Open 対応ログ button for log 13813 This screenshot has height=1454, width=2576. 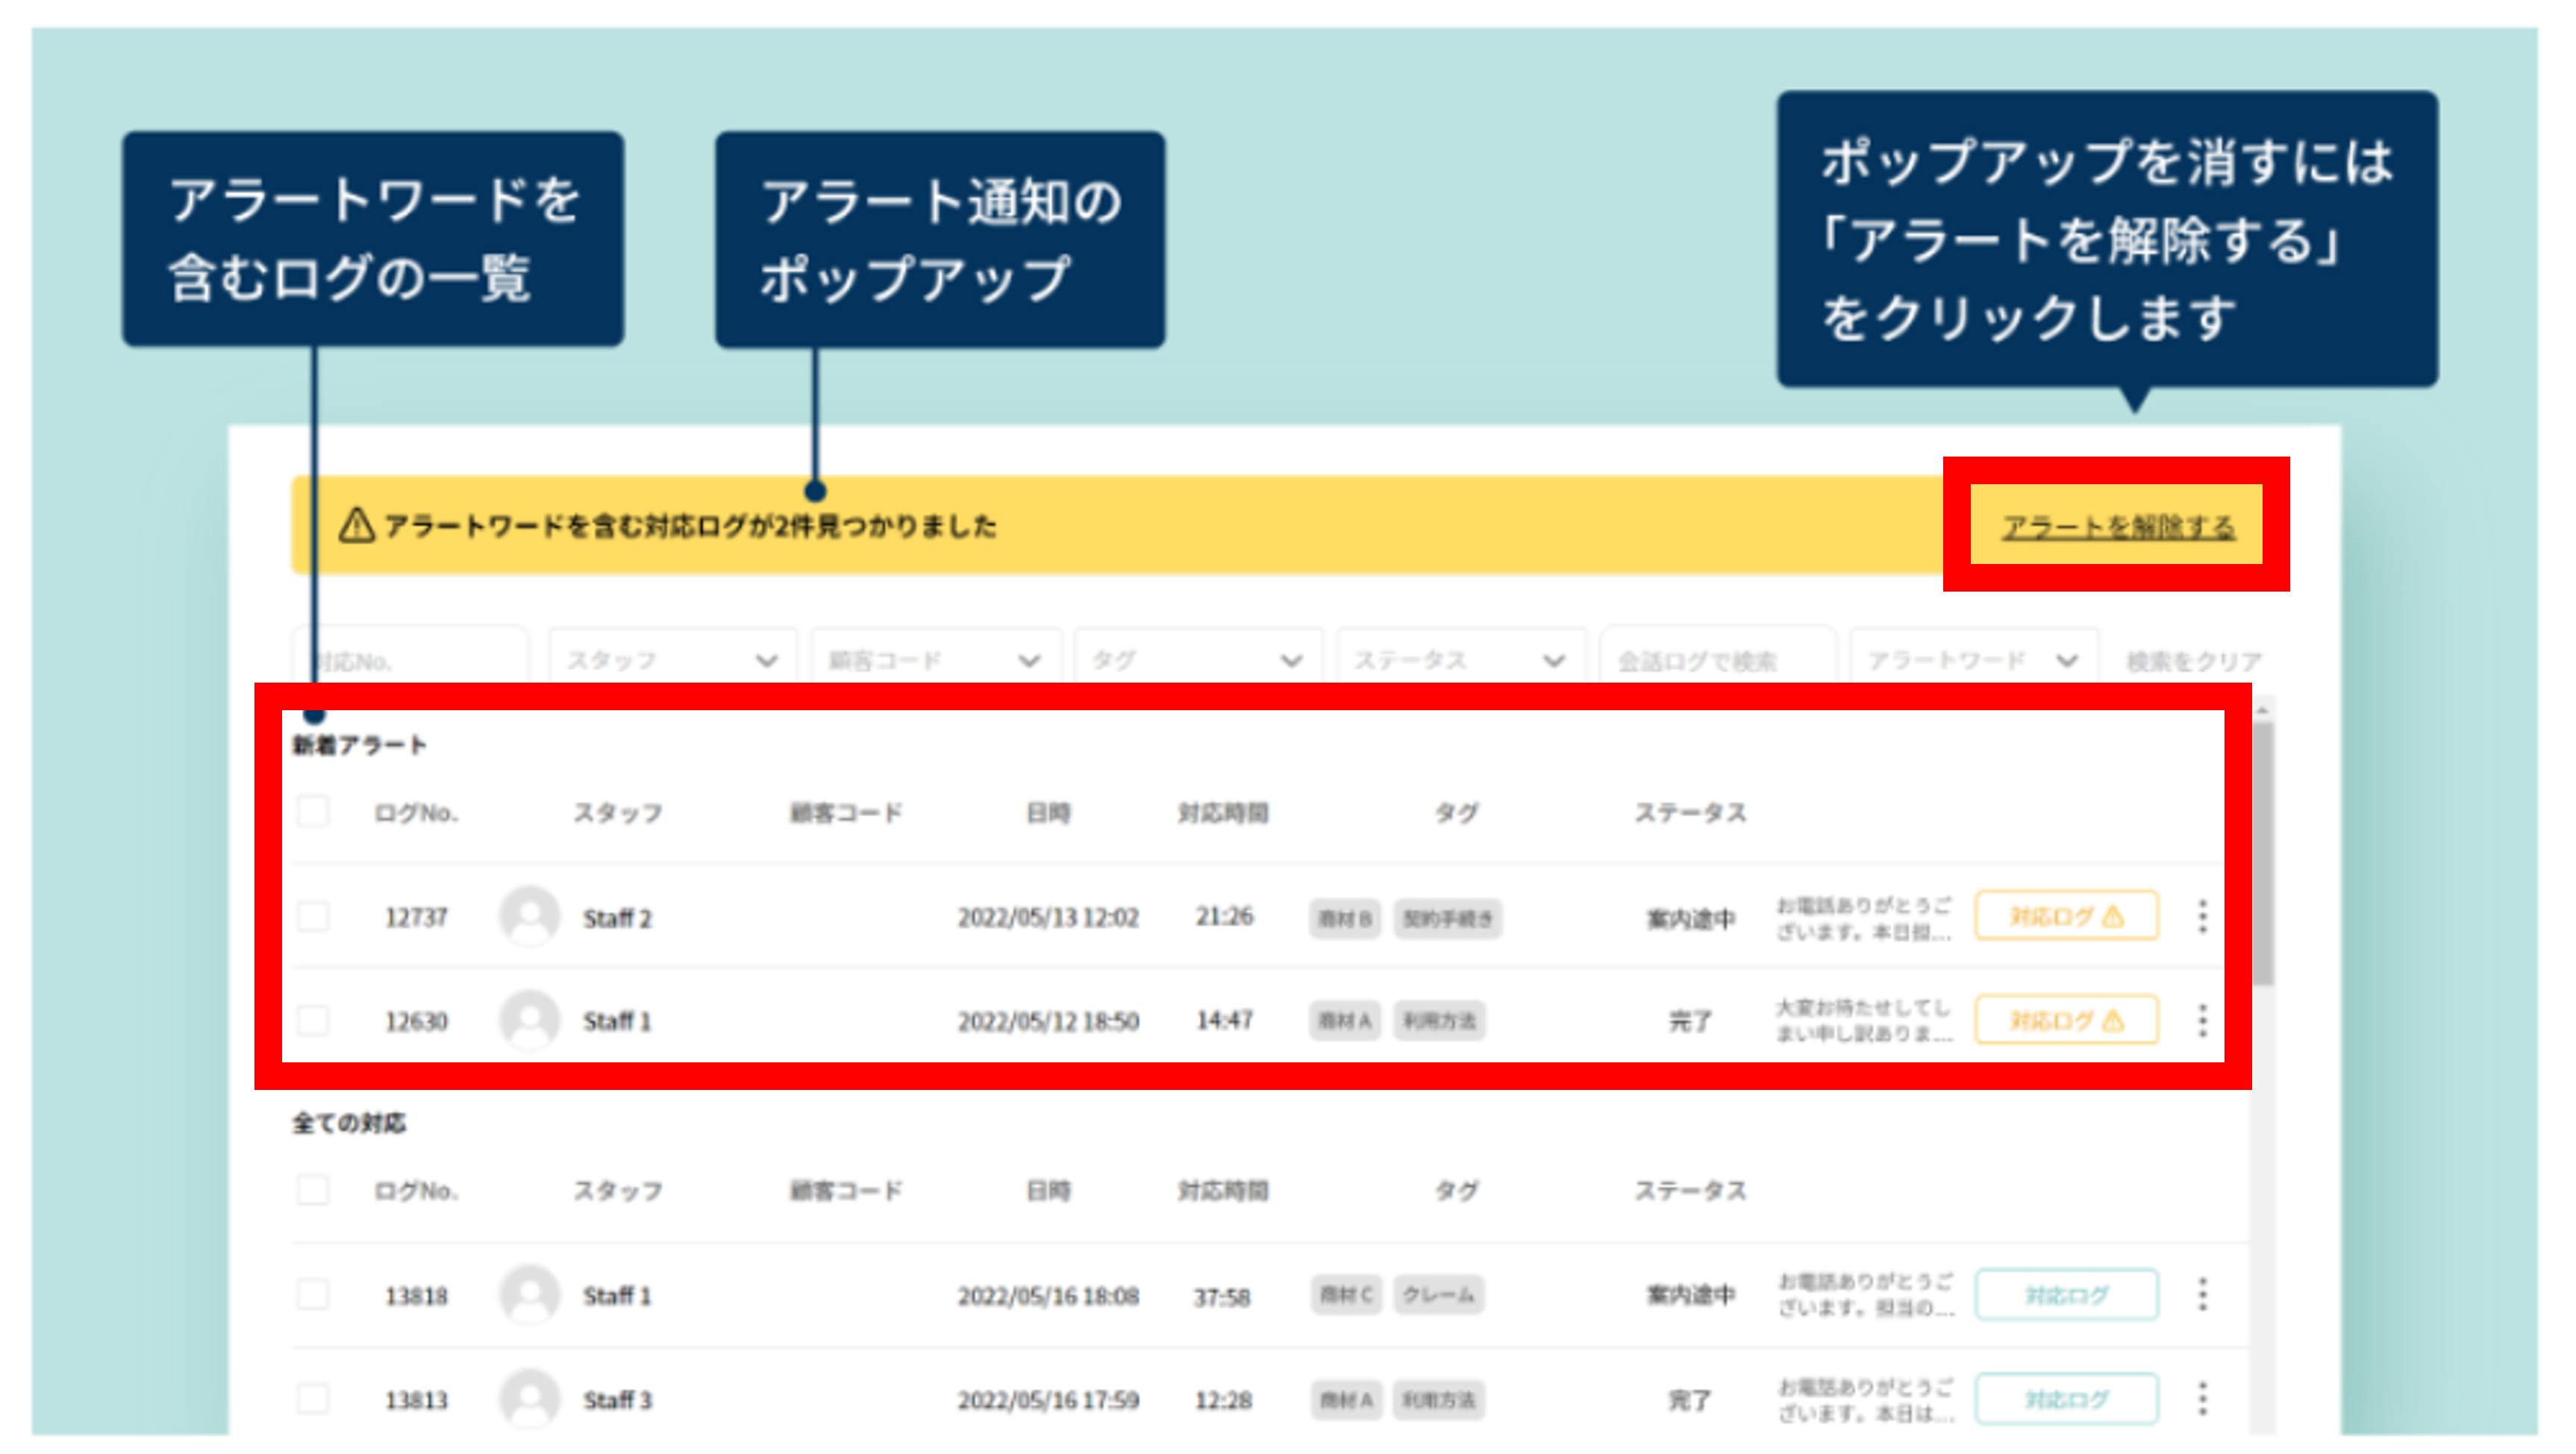2066,1399
